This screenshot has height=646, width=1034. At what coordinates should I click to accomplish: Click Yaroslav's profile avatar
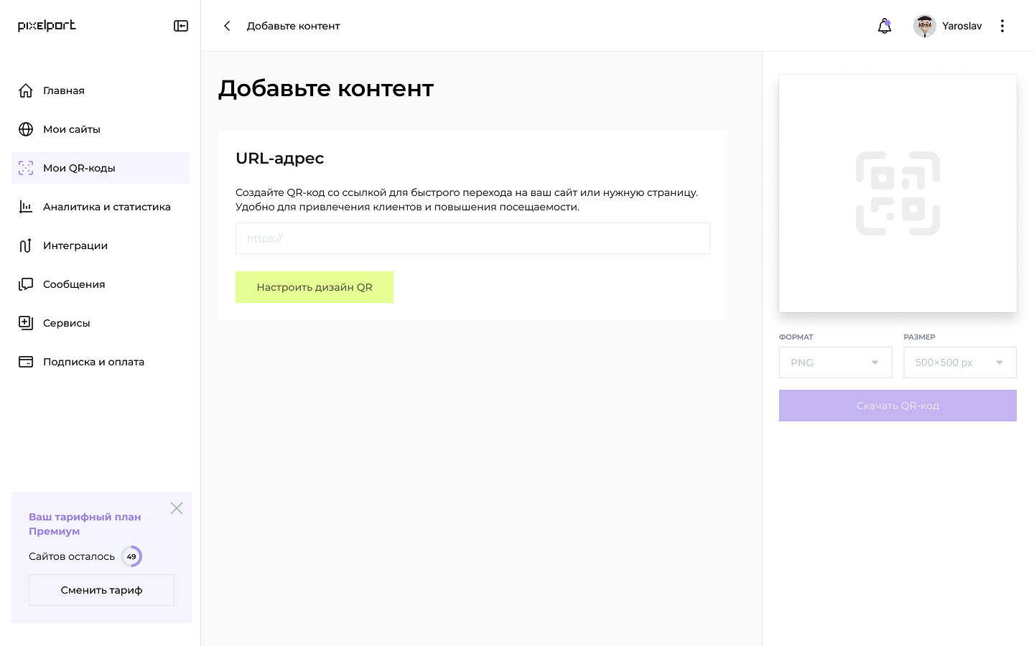tap(925, 26)
